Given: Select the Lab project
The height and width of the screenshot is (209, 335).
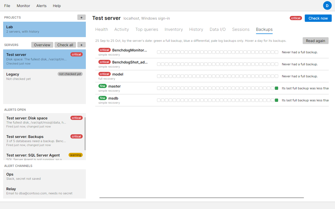Looking at the screenshot, I should point(44,29).
